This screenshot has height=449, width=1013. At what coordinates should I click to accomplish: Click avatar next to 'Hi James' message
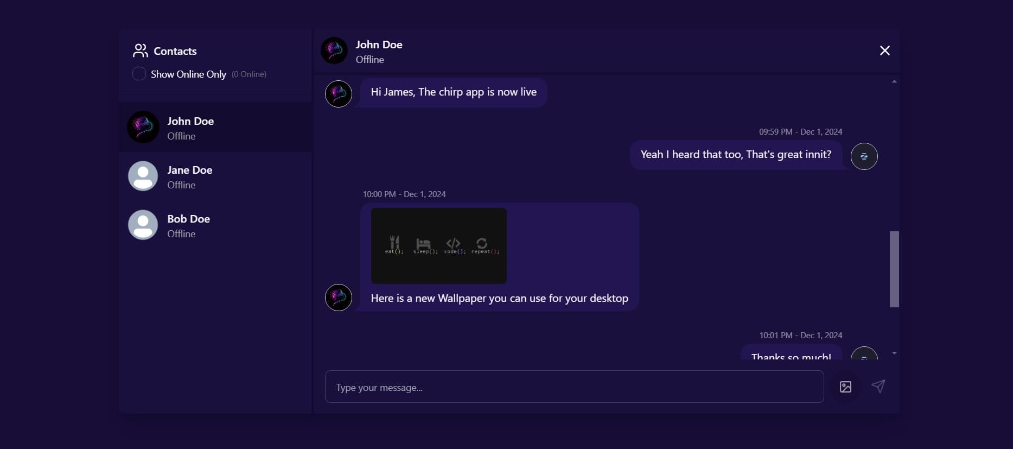(x=339, y=94)
